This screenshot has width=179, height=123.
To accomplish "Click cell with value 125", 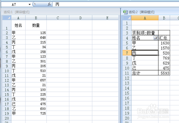I will pos(36,33).
